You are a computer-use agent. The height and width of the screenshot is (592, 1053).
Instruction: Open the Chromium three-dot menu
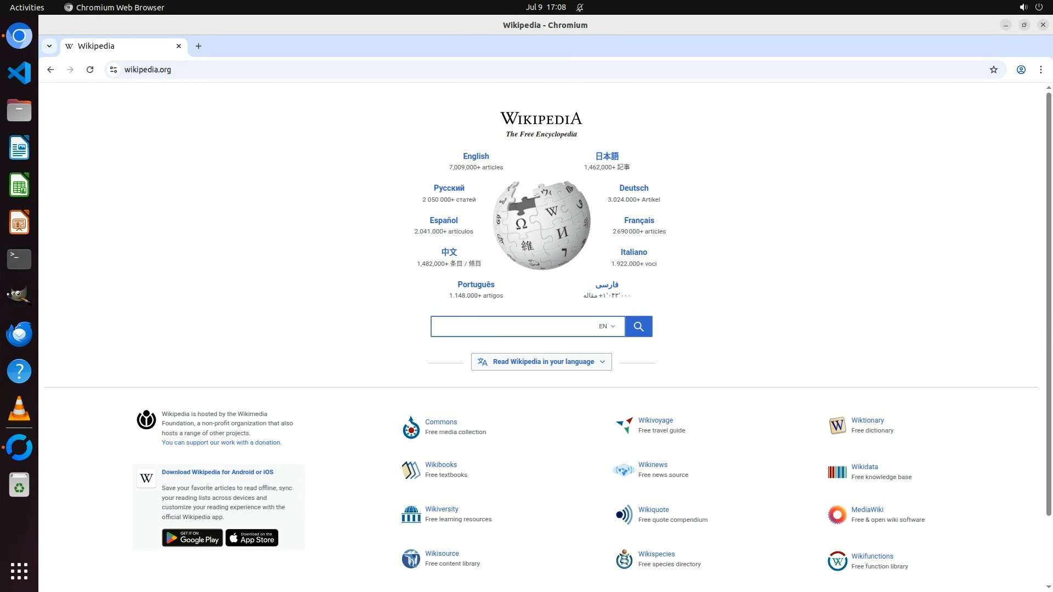click(x=1040, y=70)
